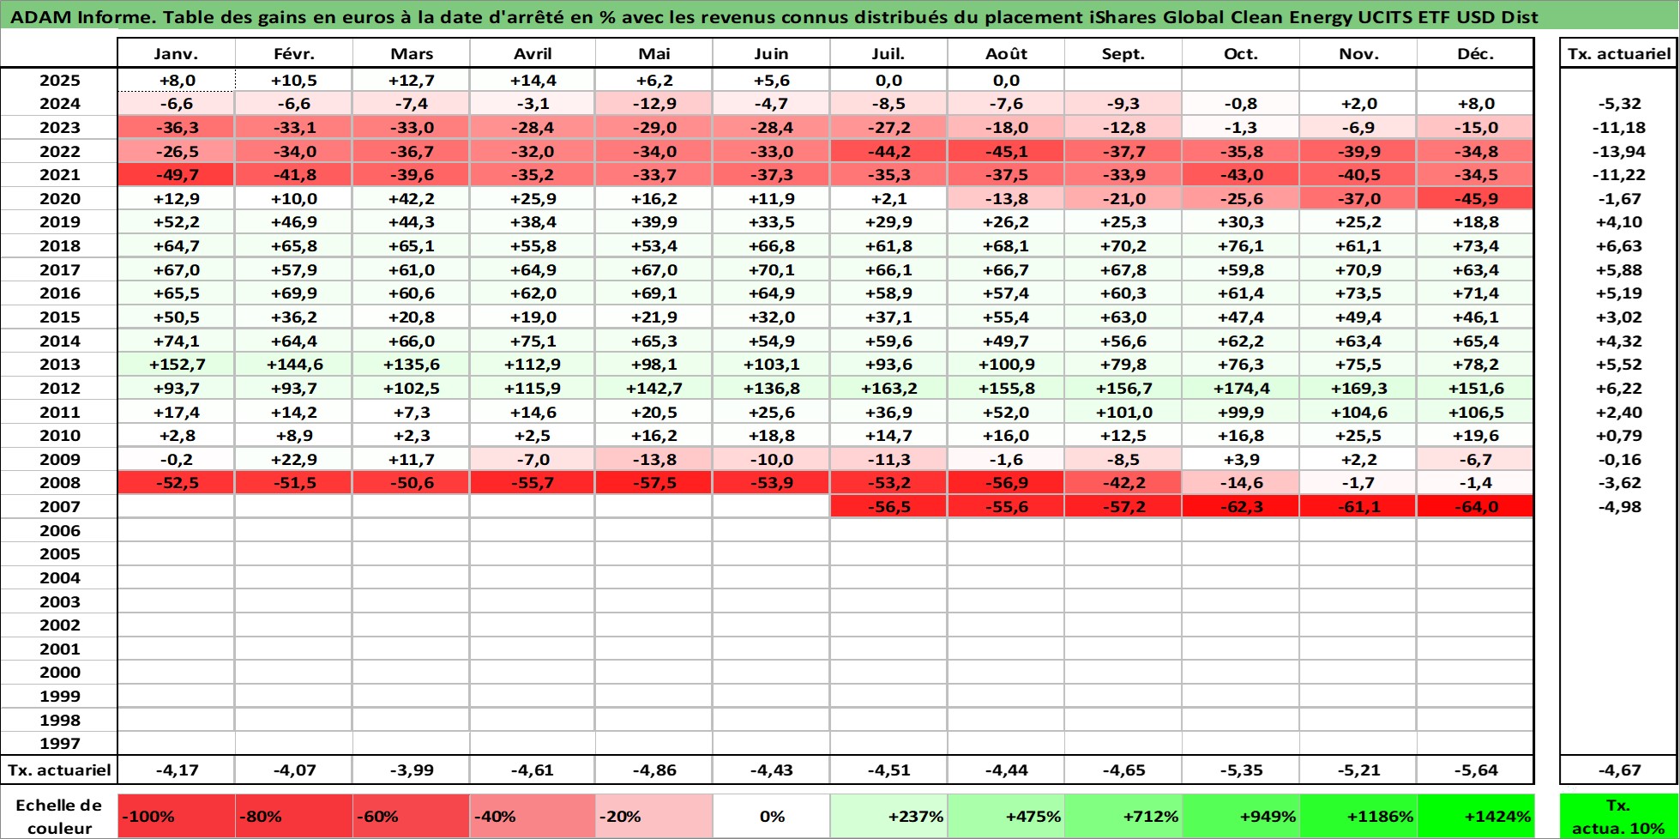Select the +1186% bright green swatch

(1358, 816)
